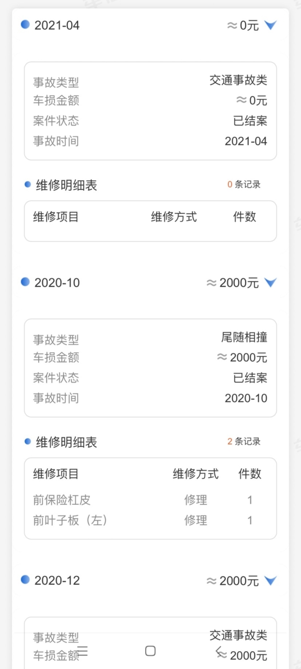Tap the Android recent apps menu icon
Viewport: 301px width, 669px height.
click(x=83, y=651)
